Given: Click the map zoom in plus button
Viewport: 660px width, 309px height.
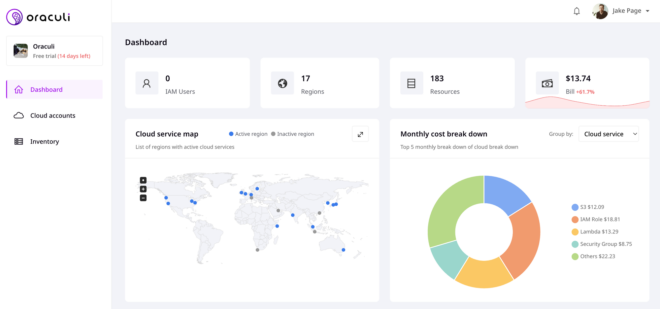Looking at the screenshot, I should pos(143,189).
